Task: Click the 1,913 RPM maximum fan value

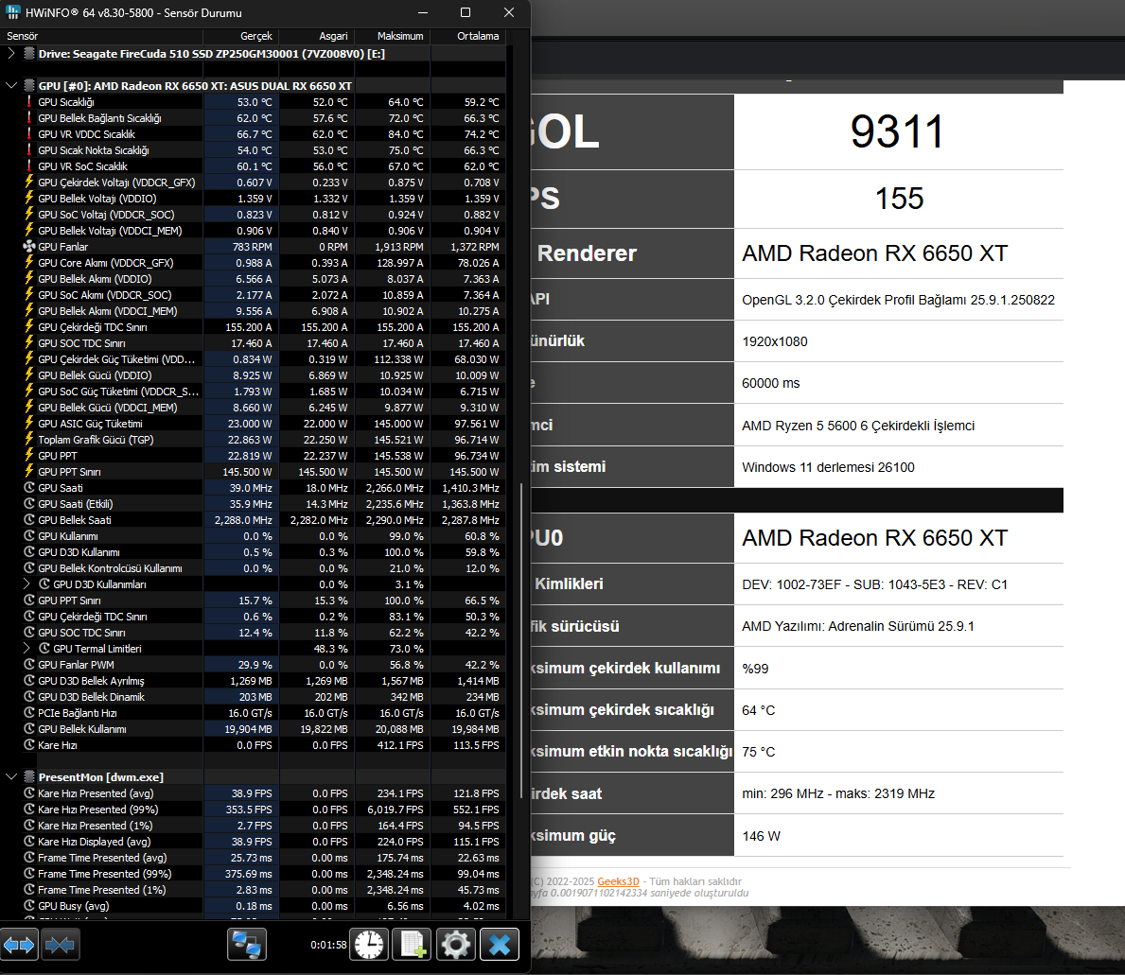Action: click(x=399, y=247)
